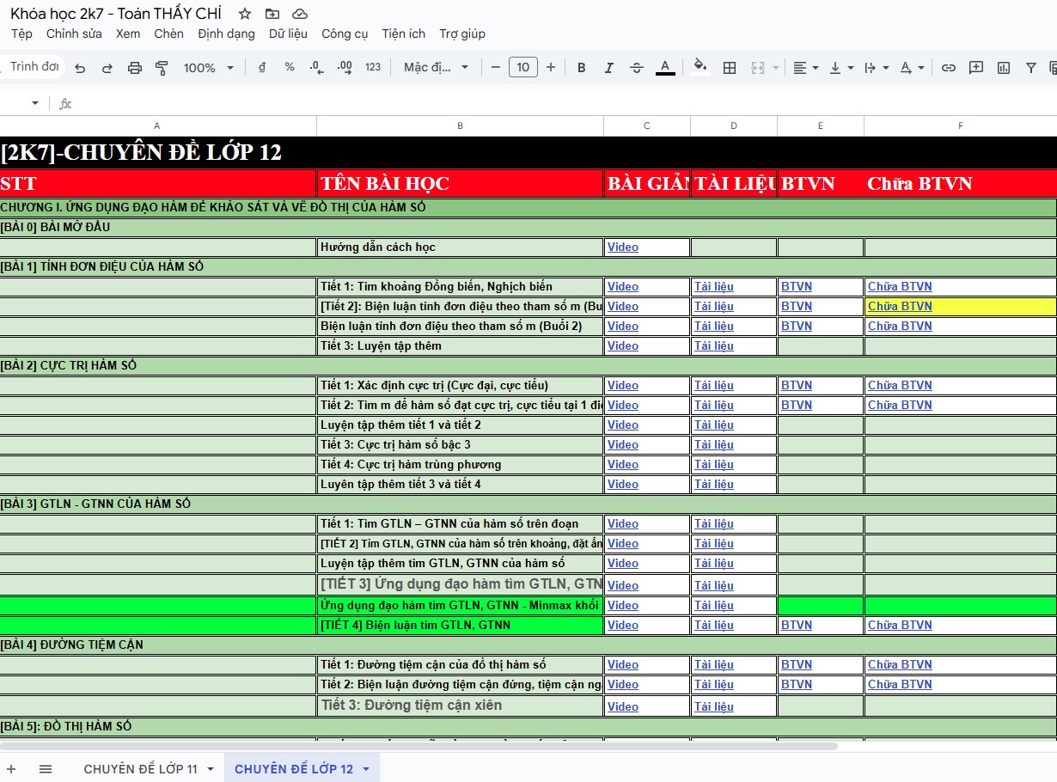Click the fill color bucket icon

pos(700,67)
